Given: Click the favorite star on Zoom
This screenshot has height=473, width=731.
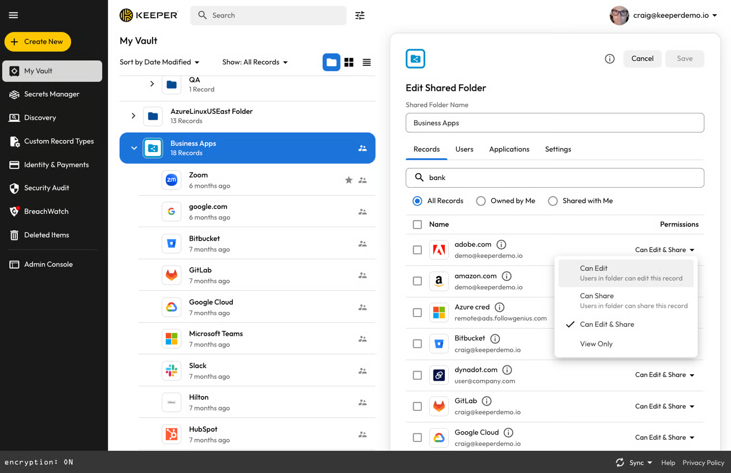Looking at the screenshot, I should tap(349, 180).
